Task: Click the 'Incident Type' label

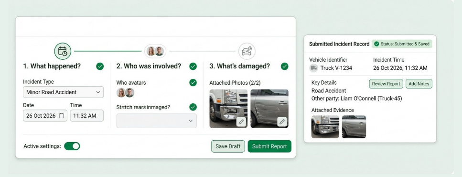Action: point(39,82)
